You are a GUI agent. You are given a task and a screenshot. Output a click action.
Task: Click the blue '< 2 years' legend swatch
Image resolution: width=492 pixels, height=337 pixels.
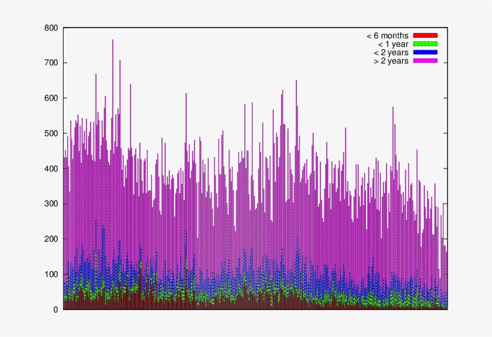(x=425, y=52)
